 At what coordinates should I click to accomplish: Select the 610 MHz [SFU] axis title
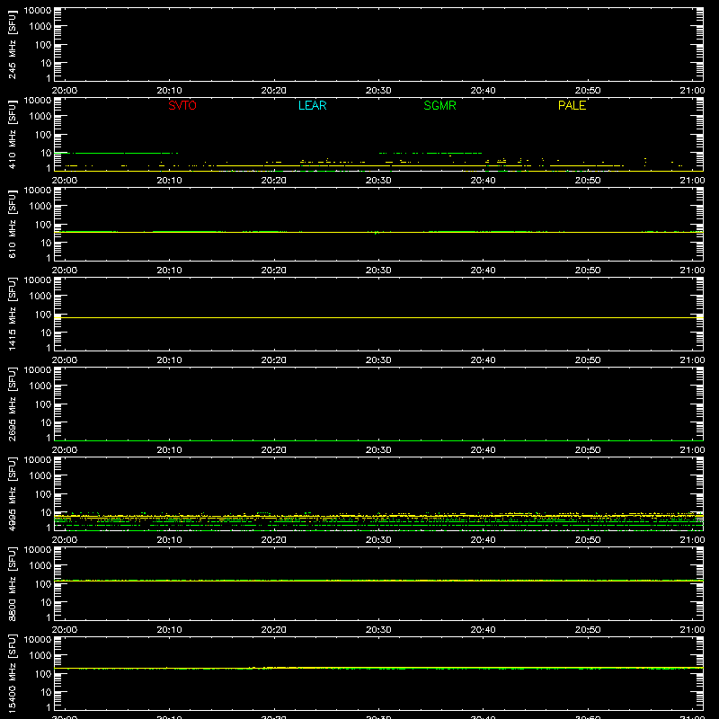(x=12, y=224)
